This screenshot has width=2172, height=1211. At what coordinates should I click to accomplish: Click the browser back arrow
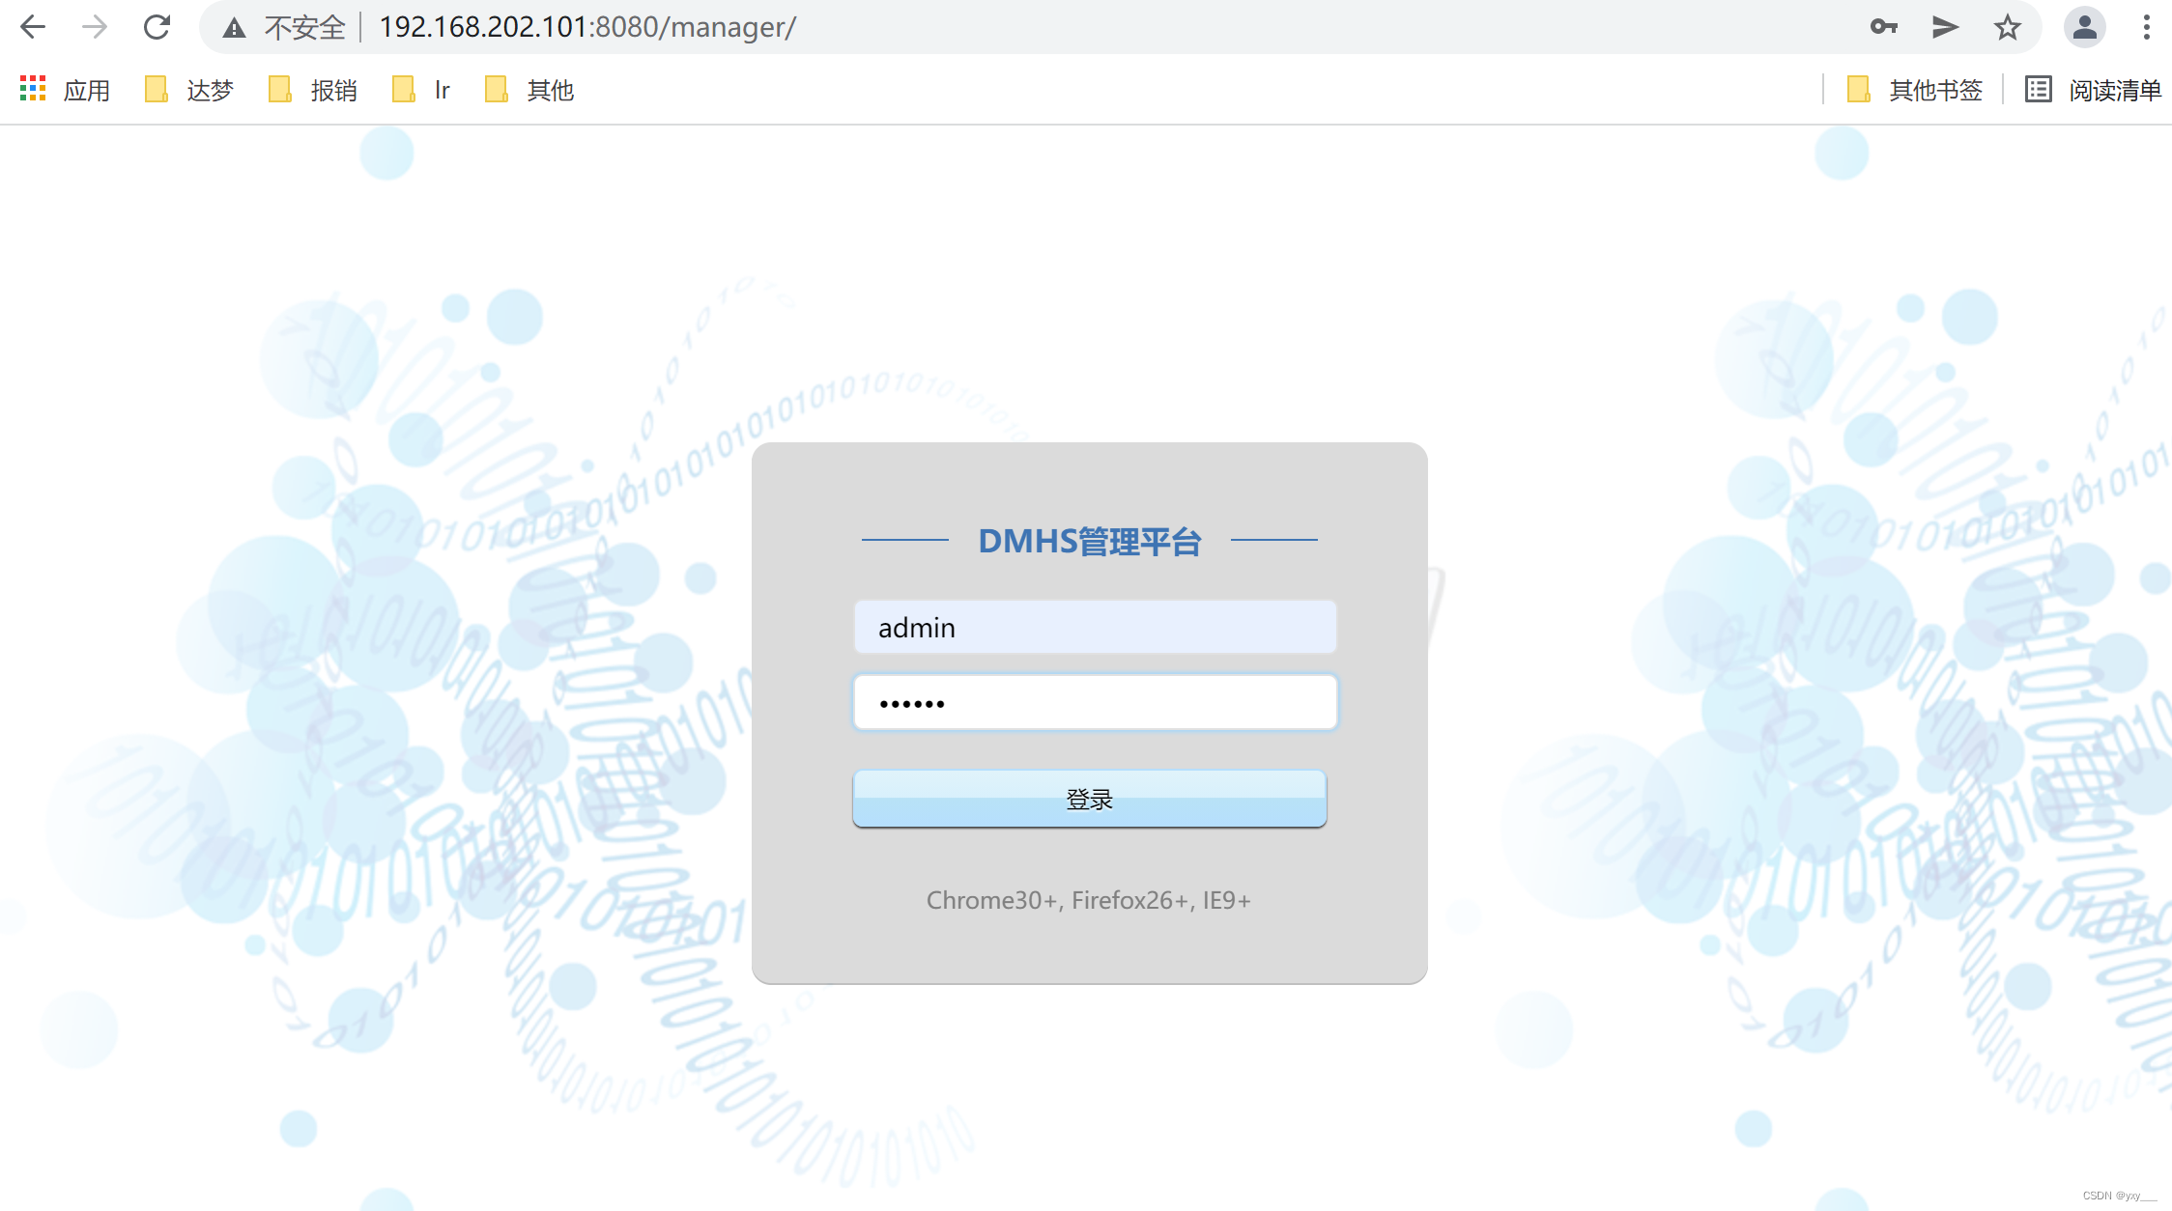click(33, 27)
